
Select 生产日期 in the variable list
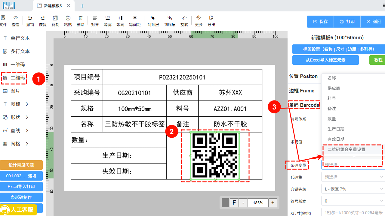(x=353, y=129)
